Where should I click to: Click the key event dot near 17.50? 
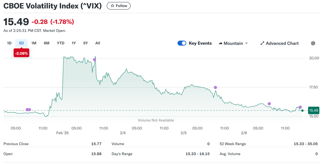tap(215, 87)
